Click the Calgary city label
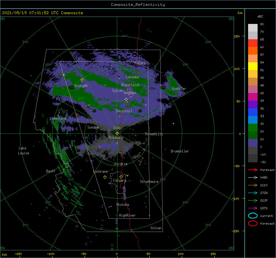 tap(120, 180)
